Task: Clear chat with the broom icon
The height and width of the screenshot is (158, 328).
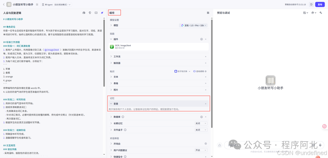Action: 220,145
